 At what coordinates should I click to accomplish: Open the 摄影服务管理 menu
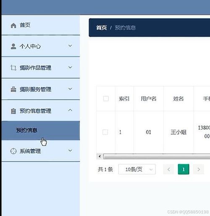click(x=41, y=89)
